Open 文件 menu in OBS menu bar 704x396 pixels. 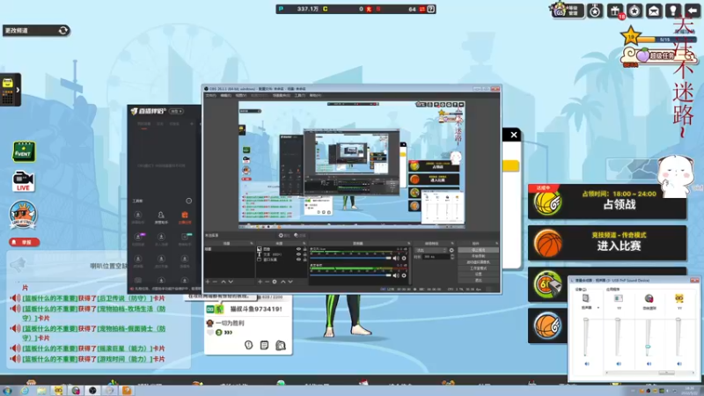tap(210, 95)
